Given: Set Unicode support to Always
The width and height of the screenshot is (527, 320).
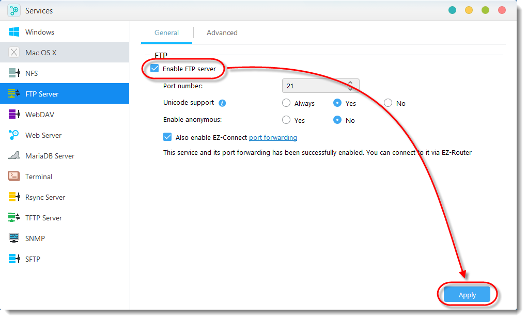Looking at the screenshot, I should pos(286,103).
